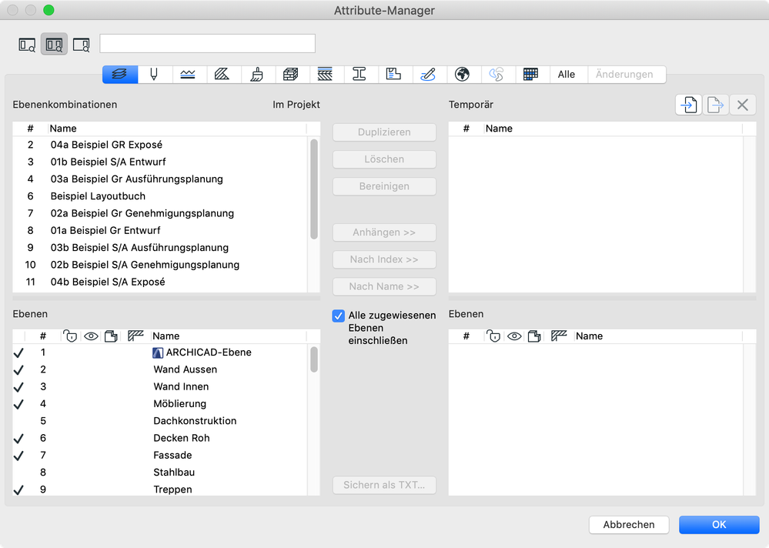Click the Bereinigen button

click(384, 186)
